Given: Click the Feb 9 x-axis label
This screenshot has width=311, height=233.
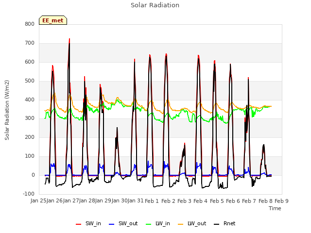Looking at the screenshot, I should click(281, 201).
